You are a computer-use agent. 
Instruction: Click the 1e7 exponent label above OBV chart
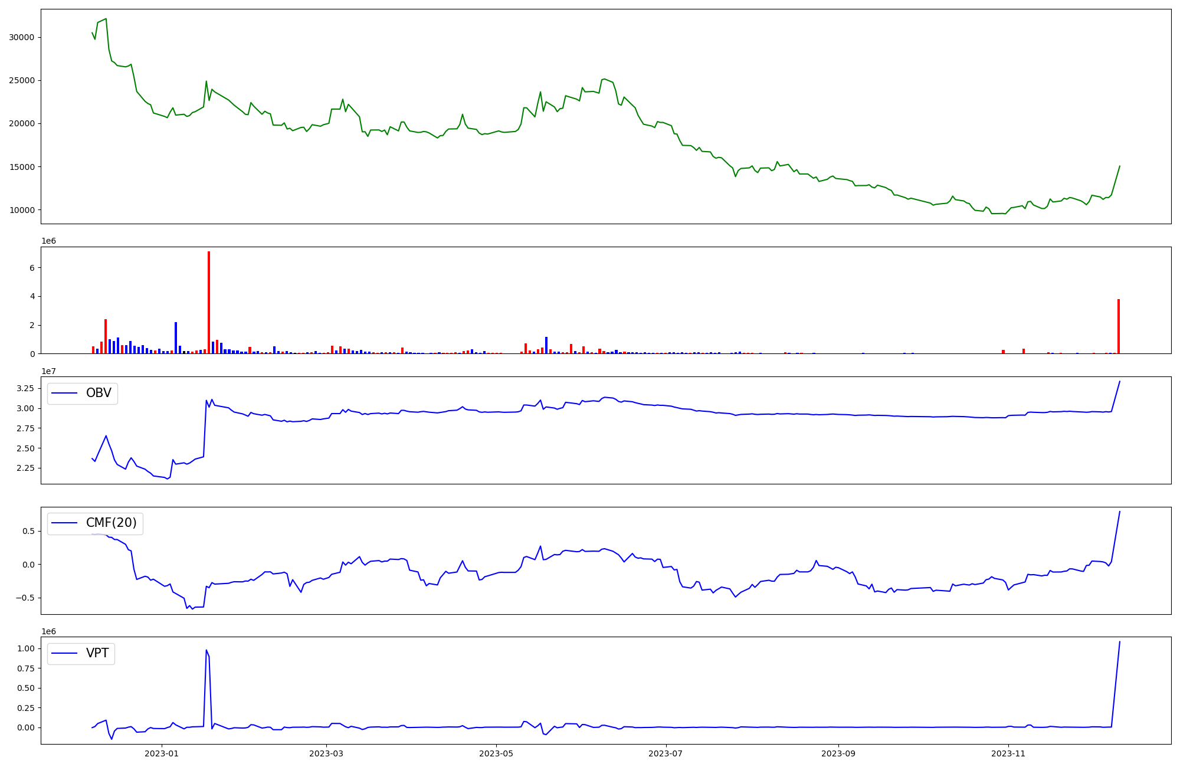[x=48, y=371]
